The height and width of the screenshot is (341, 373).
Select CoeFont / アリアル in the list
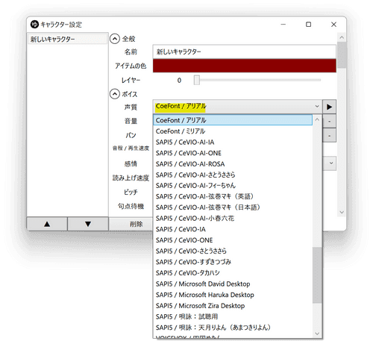tap(233, 120)
